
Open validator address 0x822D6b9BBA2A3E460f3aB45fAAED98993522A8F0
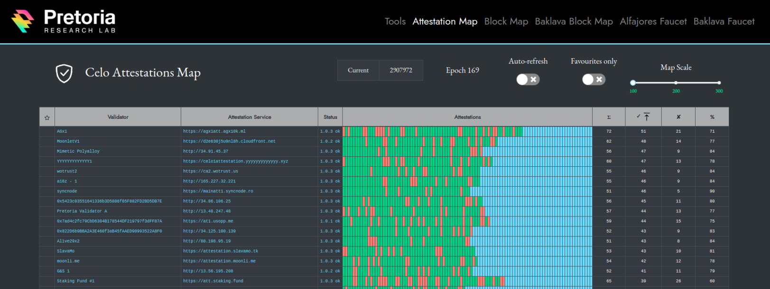pos(110,231)
